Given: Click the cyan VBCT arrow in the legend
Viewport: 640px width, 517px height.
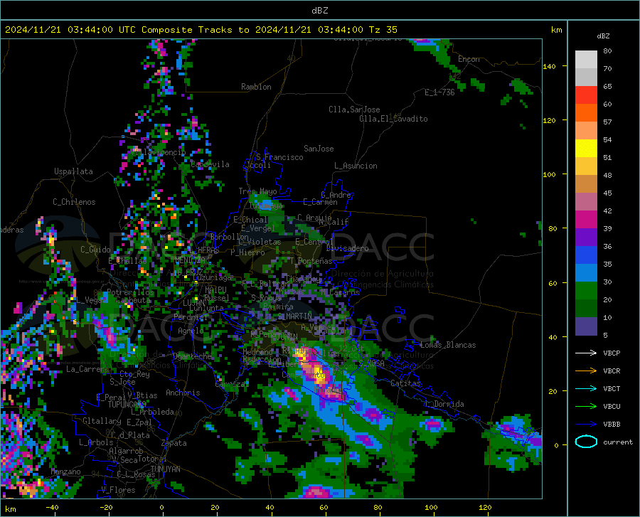Looking at the screenshot, I should tap(586, 388).
